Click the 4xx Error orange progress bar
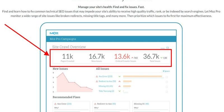The height and width of the screenshot is (112, 224). (x=142, y=76)
